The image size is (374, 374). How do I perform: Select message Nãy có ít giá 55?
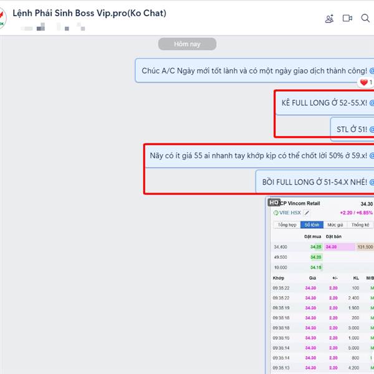(x=259, y=155)
